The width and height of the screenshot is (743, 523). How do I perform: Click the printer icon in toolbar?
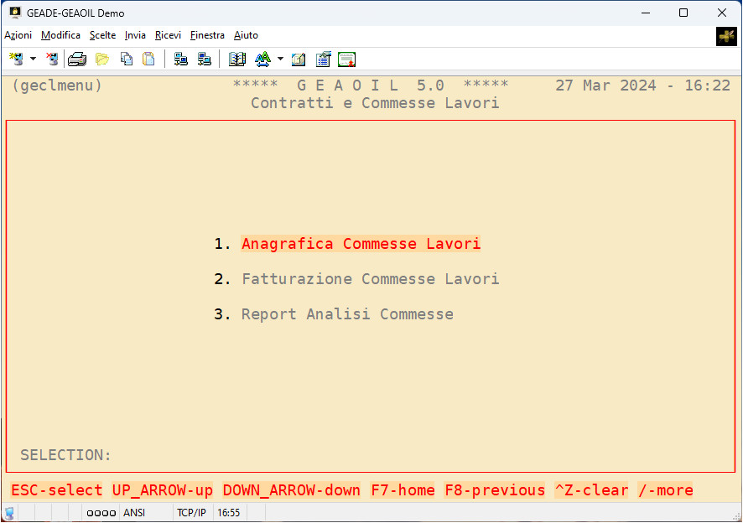(77, 59)
